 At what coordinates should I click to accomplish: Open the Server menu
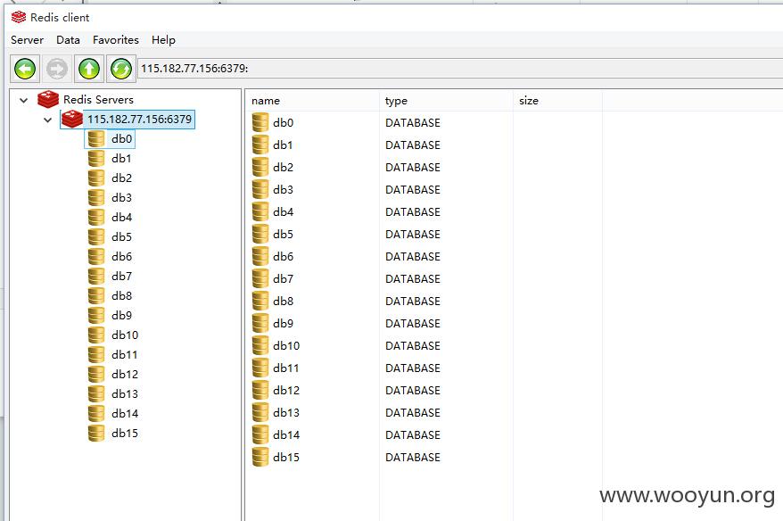(x=27, y=40)
